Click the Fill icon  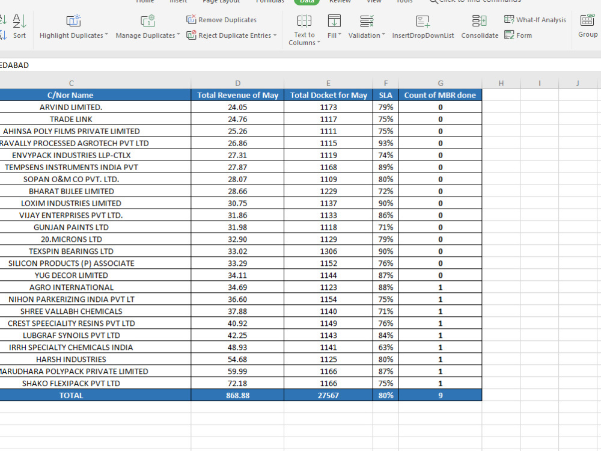tap(334, 20)
